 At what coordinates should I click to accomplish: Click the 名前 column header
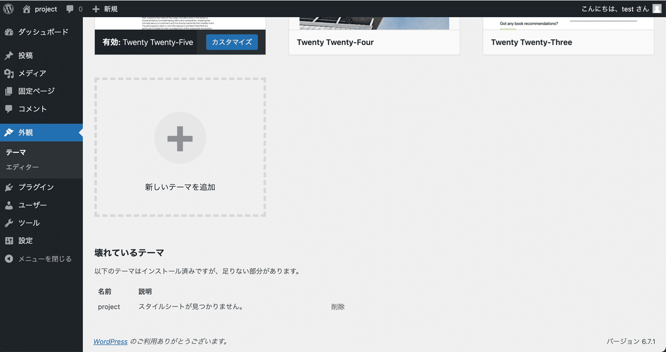tap(104, 292)
